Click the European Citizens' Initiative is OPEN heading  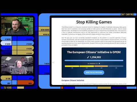[94, 52]
